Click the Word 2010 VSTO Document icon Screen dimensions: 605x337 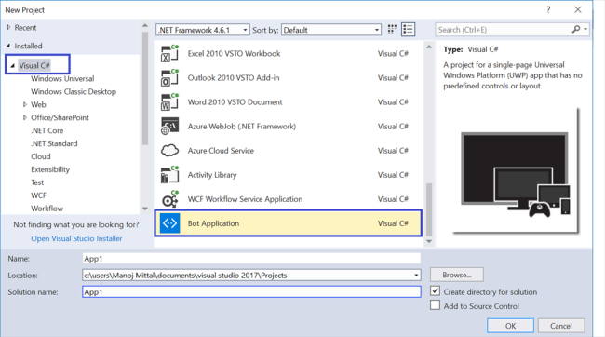(x=169, y=102)
